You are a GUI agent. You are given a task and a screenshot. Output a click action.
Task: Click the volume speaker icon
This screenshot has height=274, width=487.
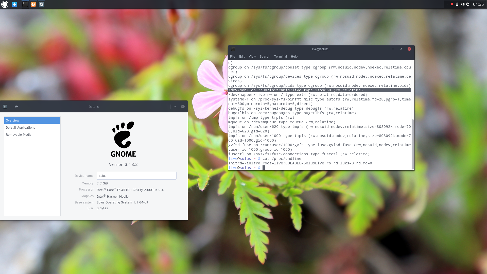tap(462, 4)
